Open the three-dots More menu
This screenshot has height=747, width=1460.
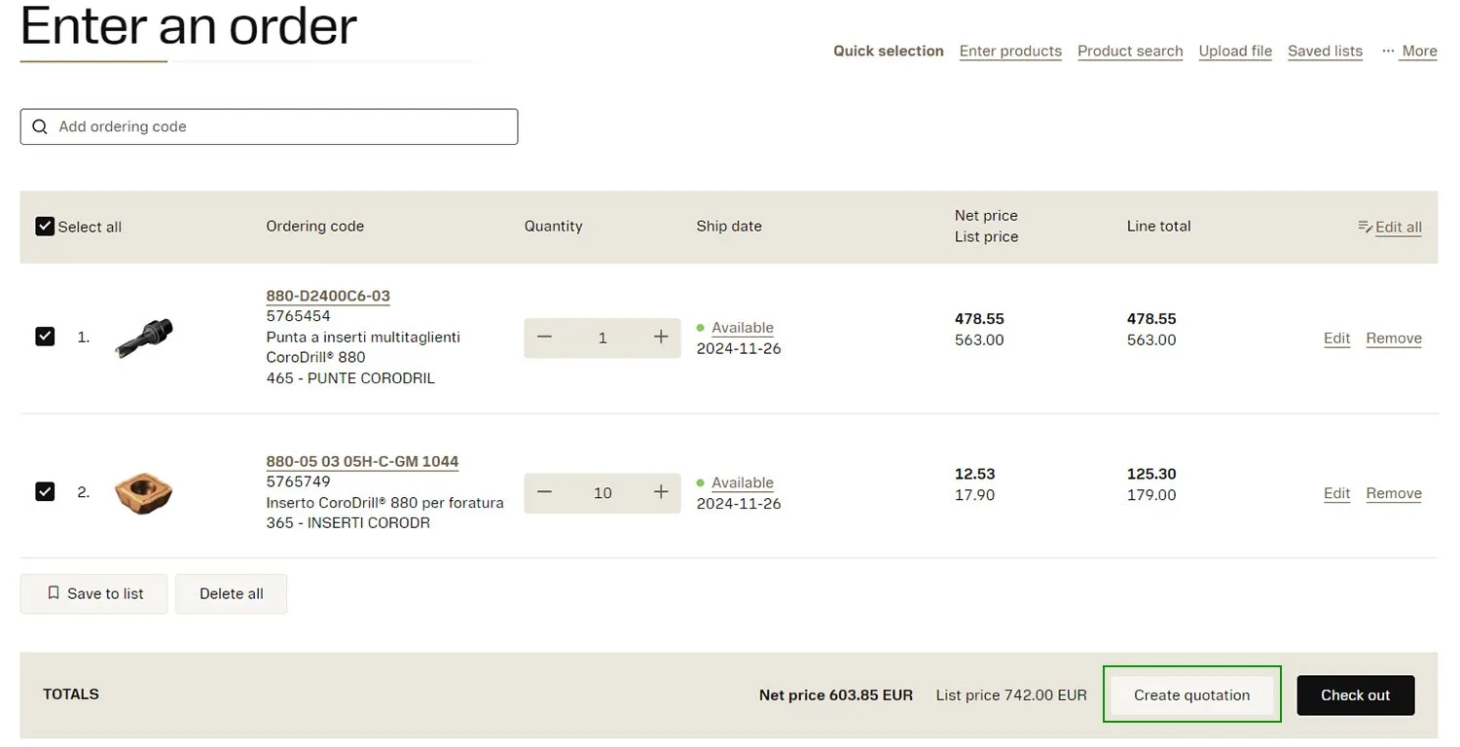[1408, 51]
